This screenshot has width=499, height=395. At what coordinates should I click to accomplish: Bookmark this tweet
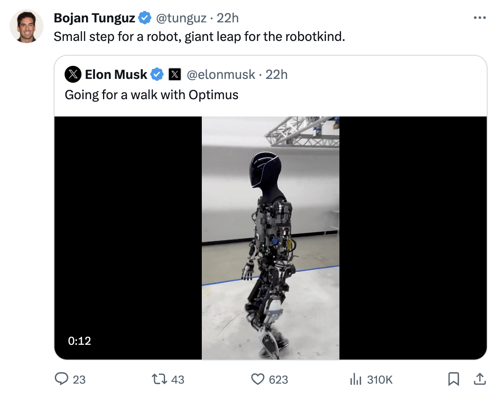453,379
